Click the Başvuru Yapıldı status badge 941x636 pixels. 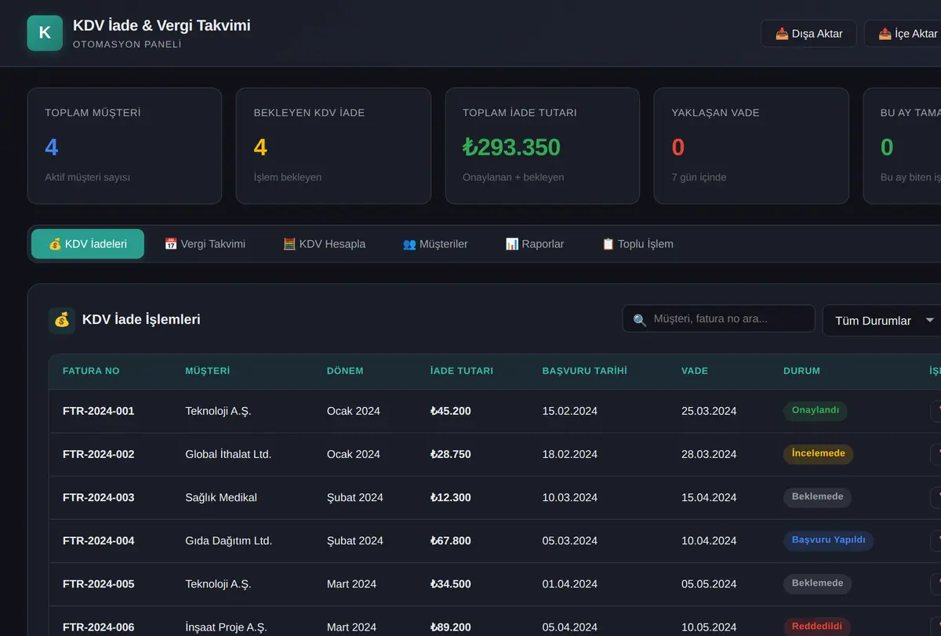pos(828,540)
